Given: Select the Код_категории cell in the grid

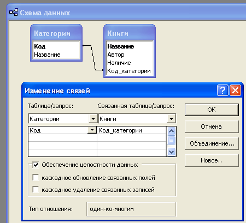Looking at the screenshot, I should (x=132, y=130).
